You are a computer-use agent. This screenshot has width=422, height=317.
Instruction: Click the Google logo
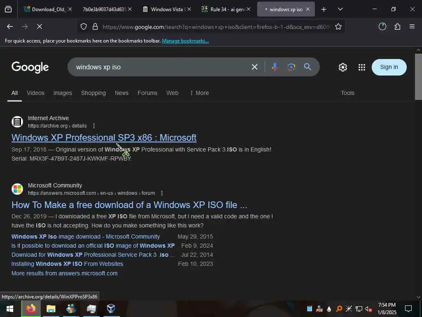(30, 67)
